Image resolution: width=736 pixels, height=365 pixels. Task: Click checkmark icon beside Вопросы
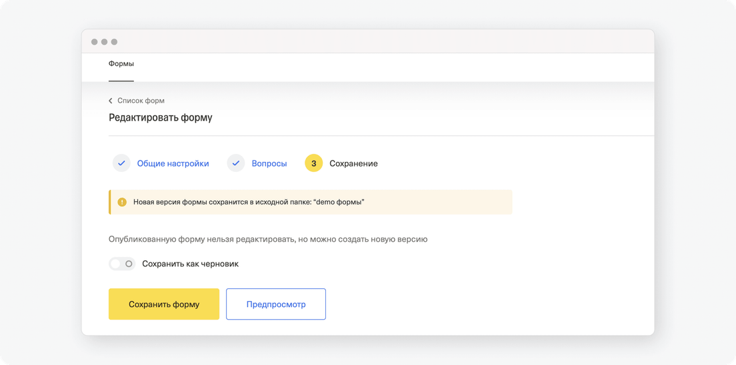point(236,163)
